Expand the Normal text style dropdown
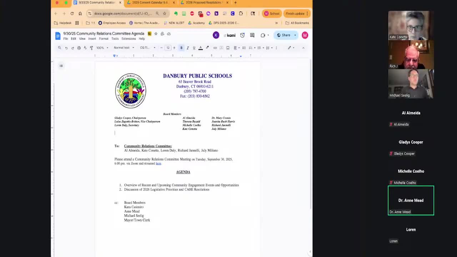The height and width of the screenshot is (257, 457). click(x=124, y=48)
